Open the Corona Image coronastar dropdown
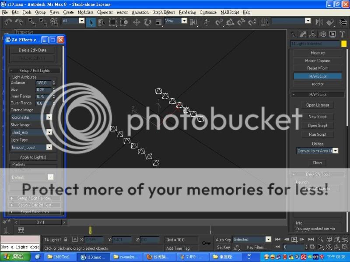Viewport: 350px width, 262px height. pyautogui.click(x=49, y=117)
